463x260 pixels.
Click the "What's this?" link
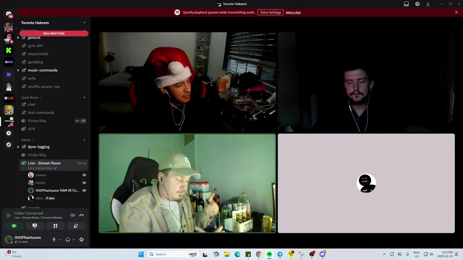293,13
